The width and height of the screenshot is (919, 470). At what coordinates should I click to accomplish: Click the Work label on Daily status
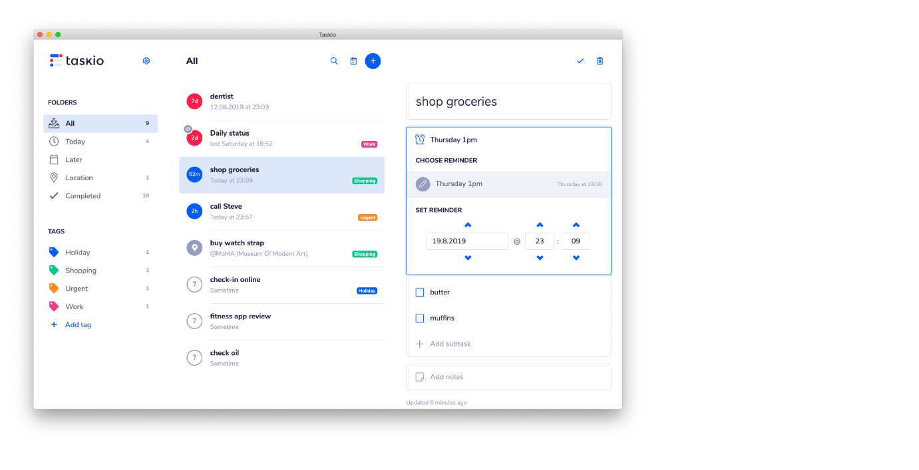pos(369,144)
